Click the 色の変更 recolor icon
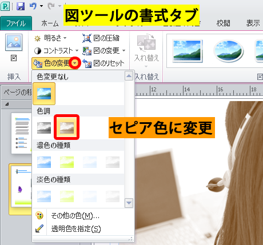The image size is (263, 245). [38, 63]
